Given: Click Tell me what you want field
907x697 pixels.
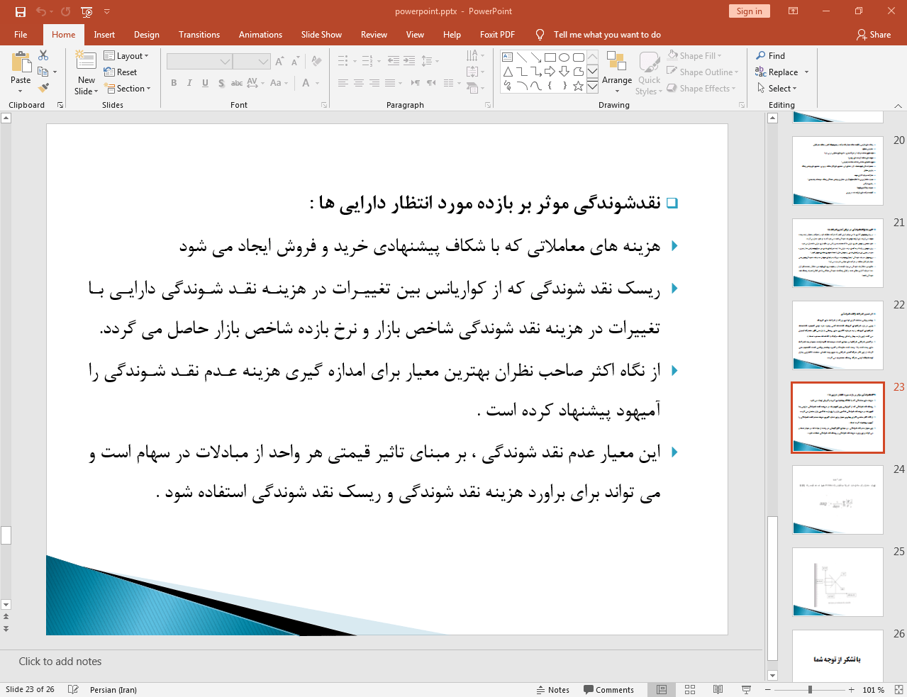Looking at the screenshot, I should [x=607, y=34].
